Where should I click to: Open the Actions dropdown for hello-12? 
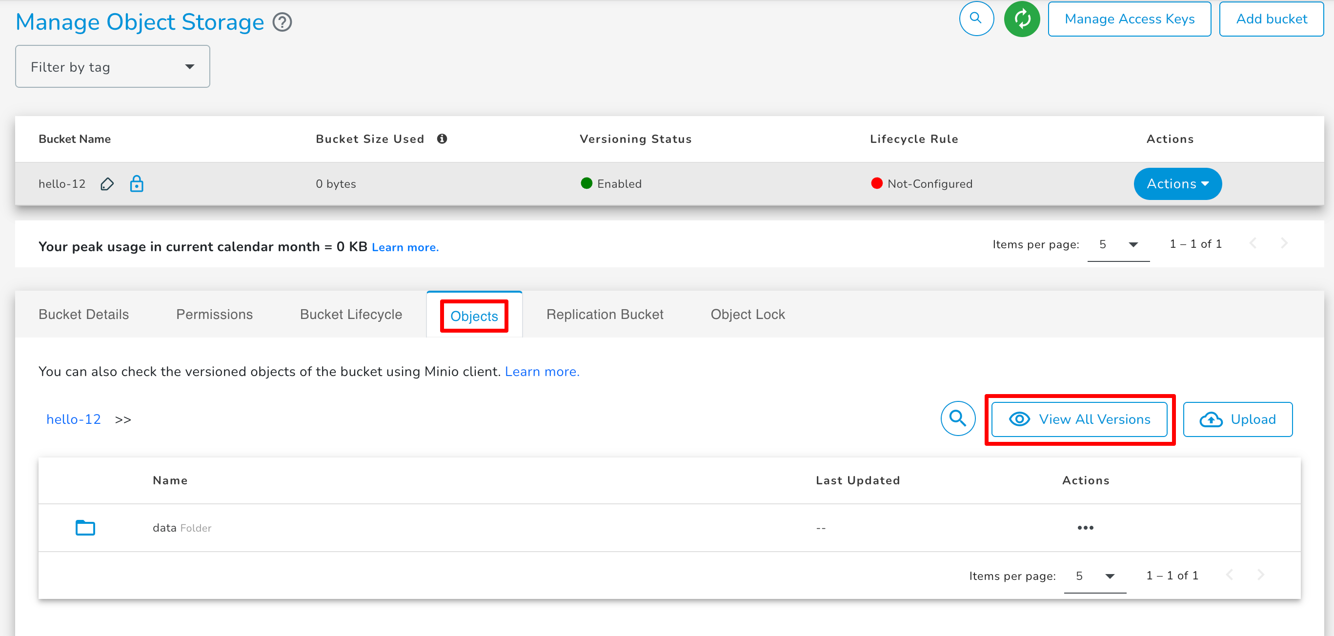(x=1177, y=184)
